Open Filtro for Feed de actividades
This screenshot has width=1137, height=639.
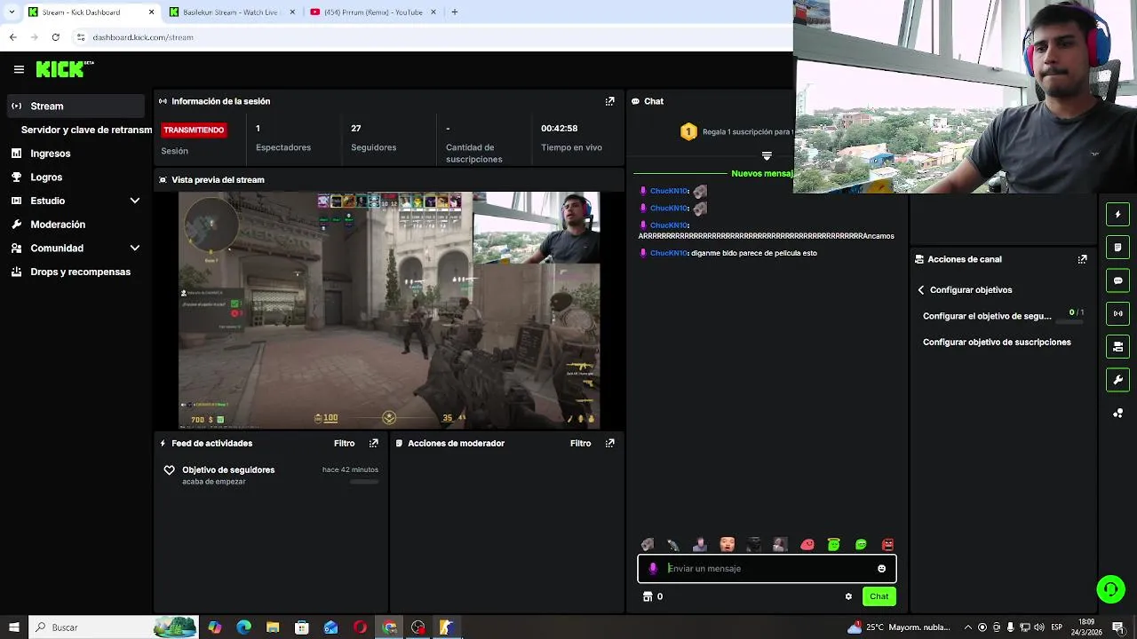point(344,443)
